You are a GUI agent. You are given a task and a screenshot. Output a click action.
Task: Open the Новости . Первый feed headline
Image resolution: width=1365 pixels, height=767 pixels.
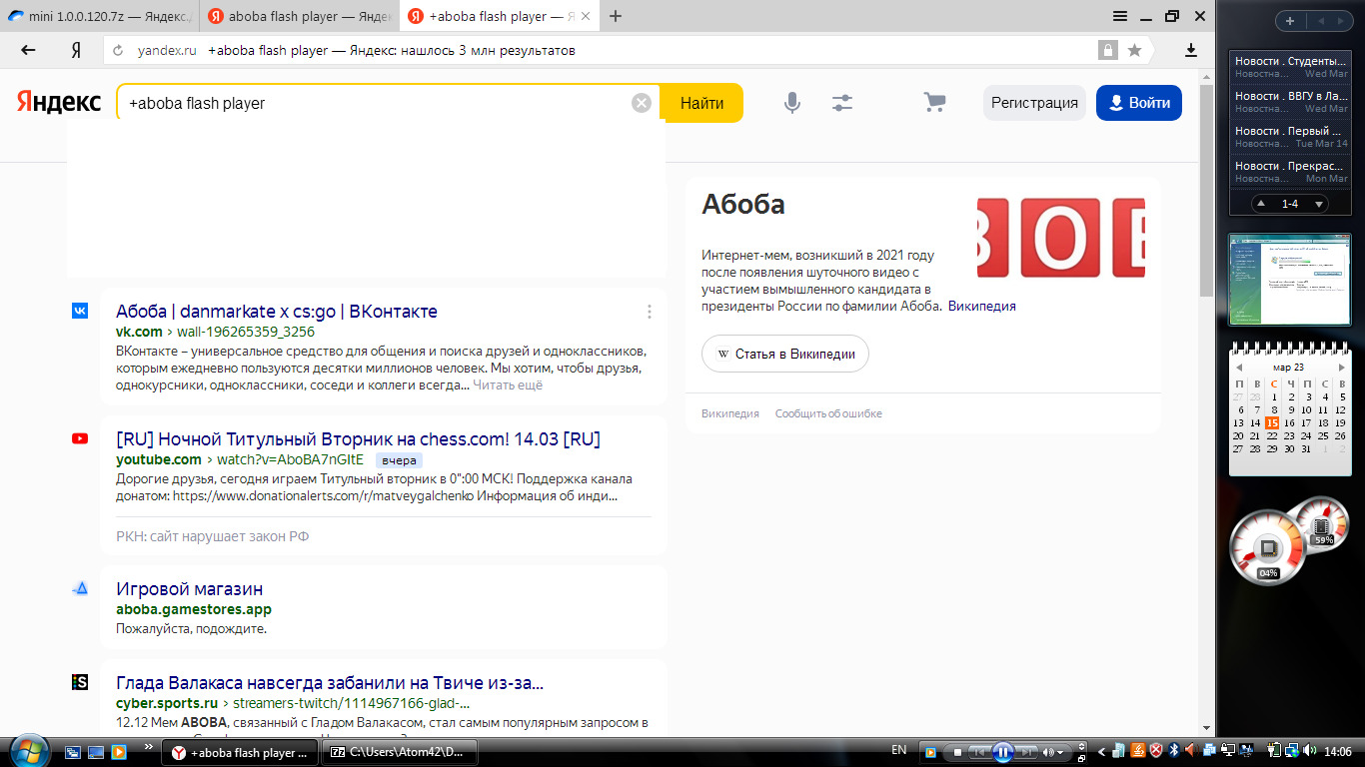coord(1291,137)
